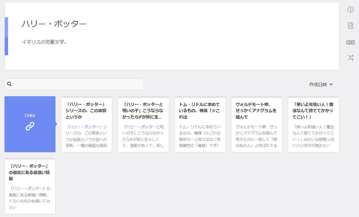
Task: Click the blue ハリー・ポッター link in first card
Action: pyautogui.click(x=85, y=127)
